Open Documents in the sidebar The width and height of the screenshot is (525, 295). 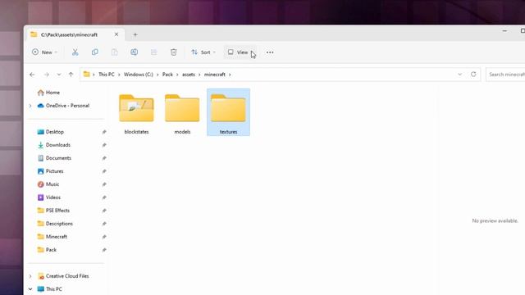pyautogui.click(x=54, y=158)
